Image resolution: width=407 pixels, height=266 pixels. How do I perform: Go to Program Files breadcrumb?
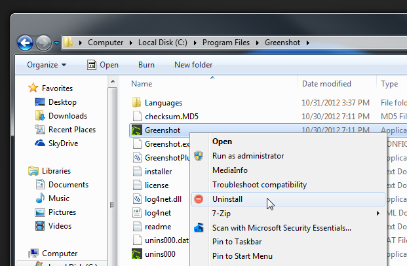[x=226, y=43]
